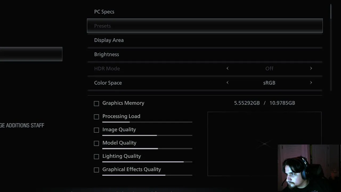The image size is (341, 192).
Task: Open the Display Area setting
Action: 109,40
